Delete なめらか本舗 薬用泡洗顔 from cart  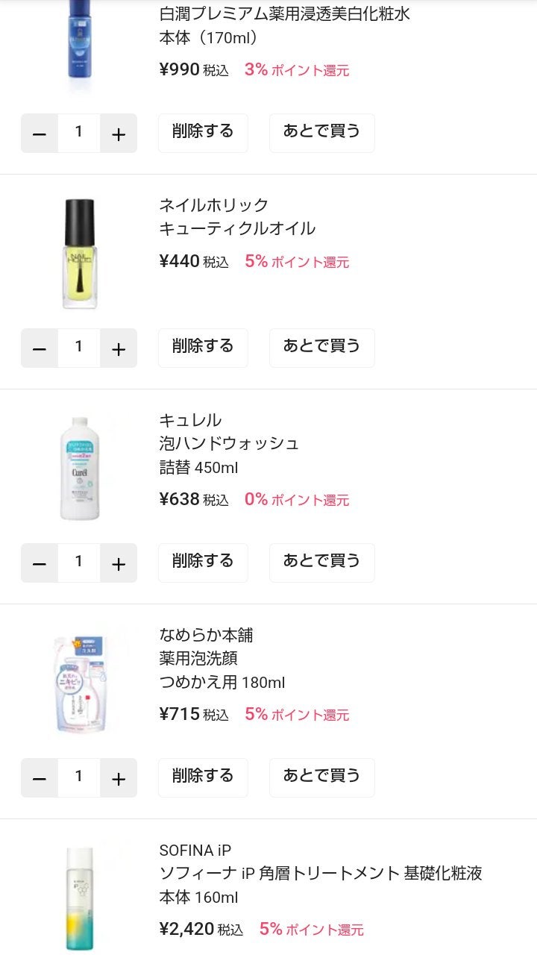tap(203, 777)
